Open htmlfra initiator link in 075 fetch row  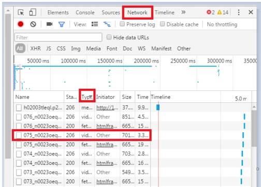[x=107, y=145]
